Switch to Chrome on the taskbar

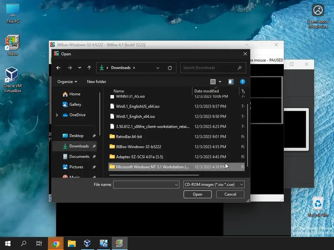click(x=55, y=243)
